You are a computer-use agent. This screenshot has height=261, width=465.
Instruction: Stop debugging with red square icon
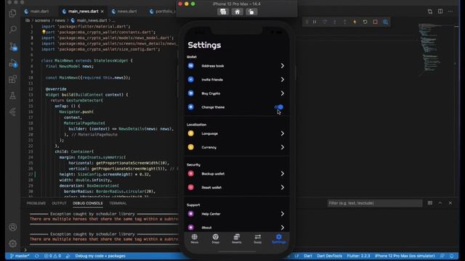[375, 22]
